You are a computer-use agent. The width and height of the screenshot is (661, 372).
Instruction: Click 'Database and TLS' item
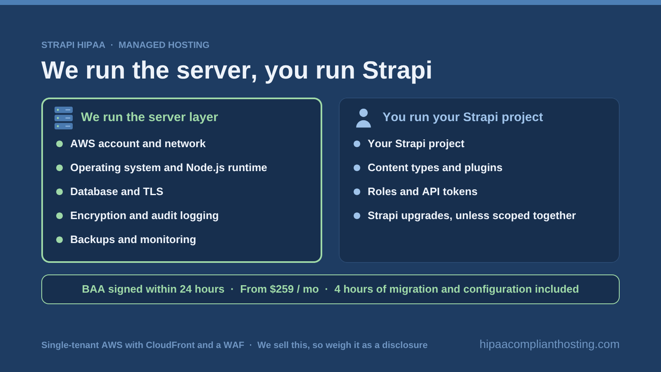click(x=117, y=191)
